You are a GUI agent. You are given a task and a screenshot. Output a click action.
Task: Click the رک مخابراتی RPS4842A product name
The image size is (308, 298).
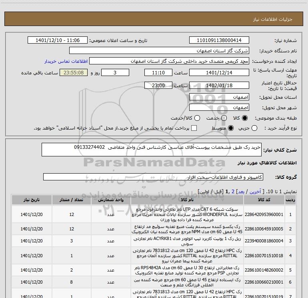point(187,270)
